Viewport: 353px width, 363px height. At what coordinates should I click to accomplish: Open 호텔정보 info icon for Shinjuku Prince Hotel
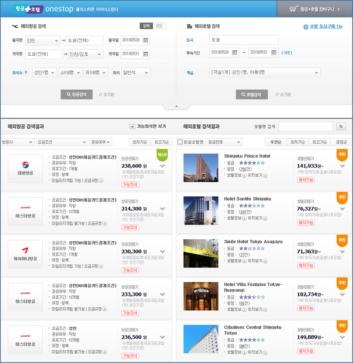[244, 176]
